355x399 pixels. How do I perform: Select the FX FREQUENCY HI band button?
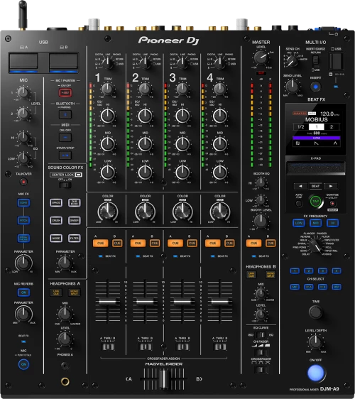coord(332,223)
